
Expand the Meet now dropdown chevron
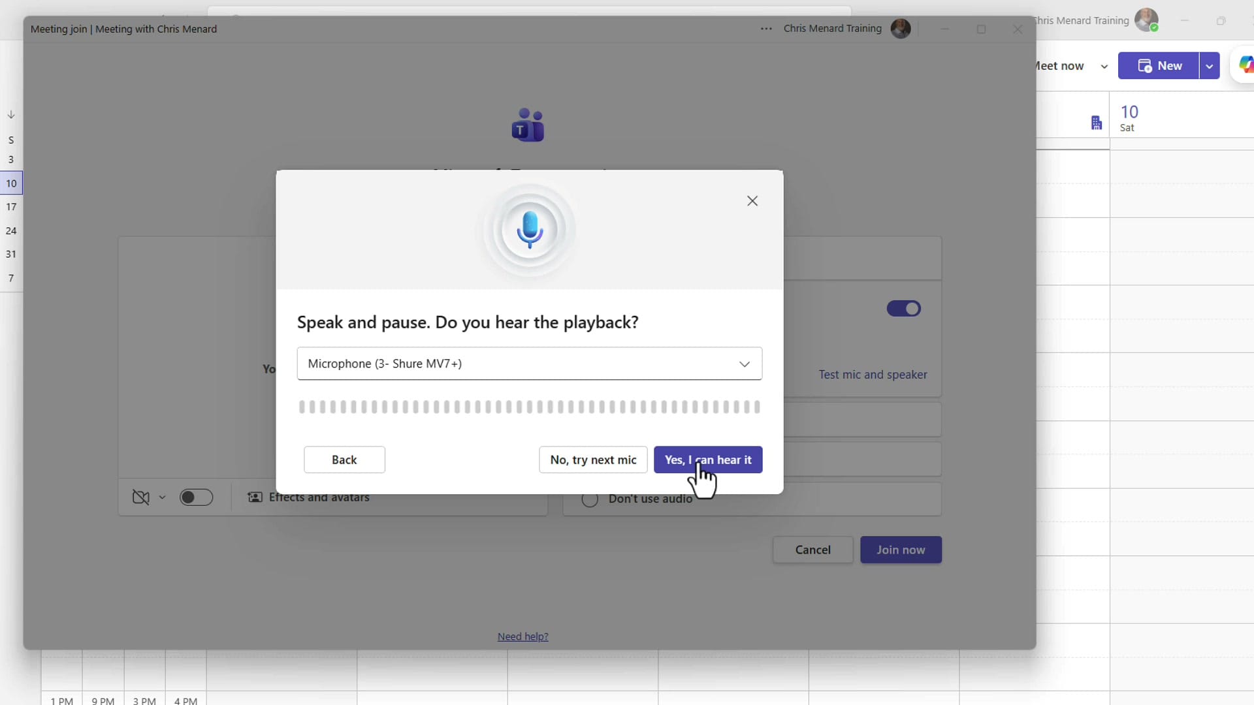[x=1104, y=67]
